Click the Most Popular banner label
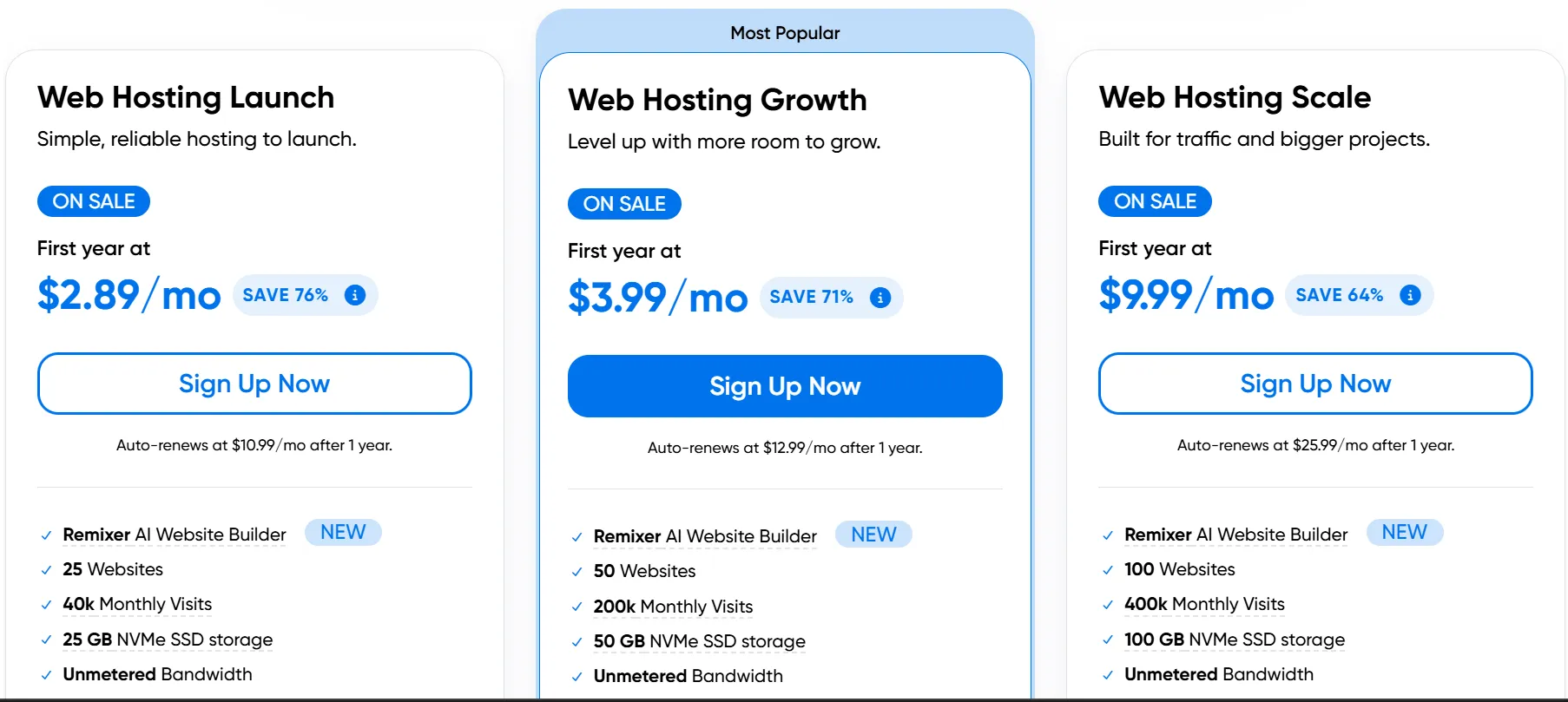 pyautogui.click(x=785, y=33)
